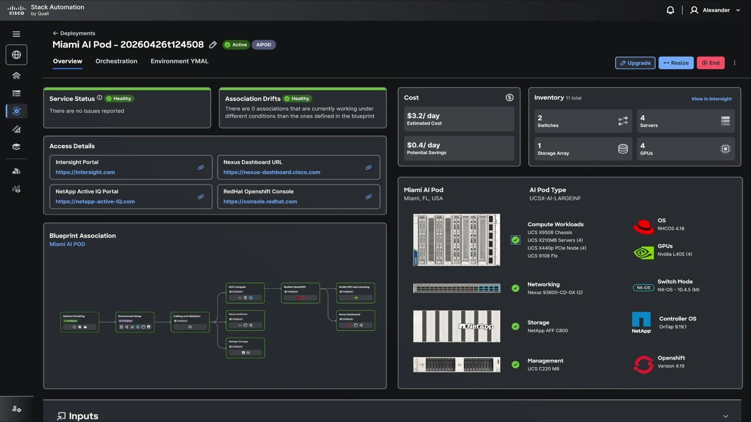
Task: Open https://netapp-active-IQ.com link
Action: coord(95,201)
